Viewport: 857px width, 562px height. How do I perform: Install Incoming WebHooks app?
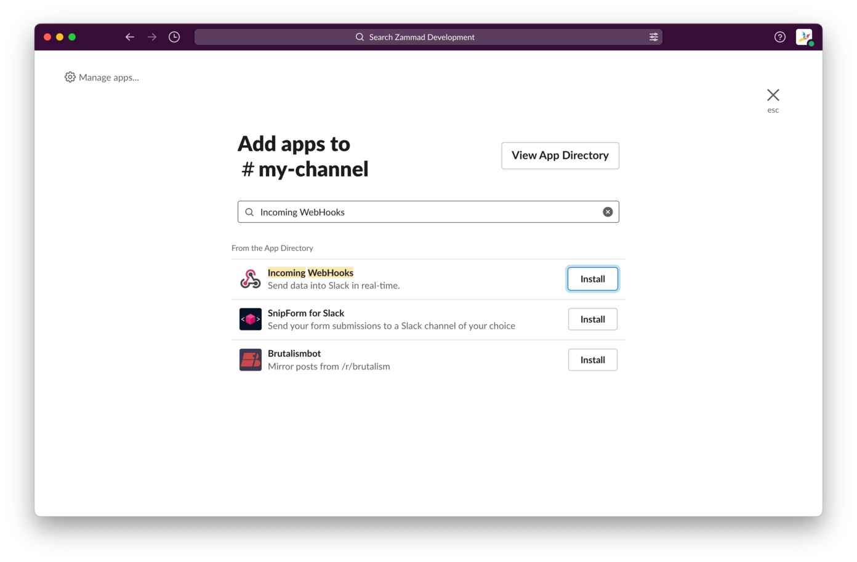pyautogui.click(x=593, y=279)
